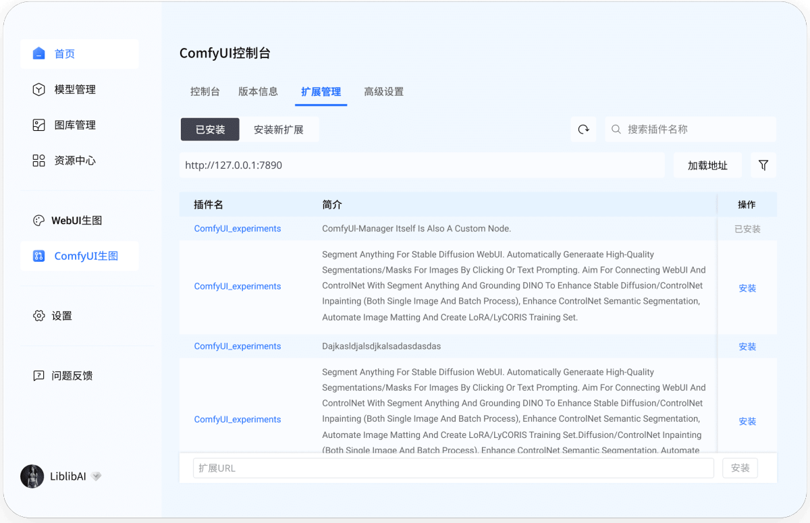810x523 pixels.
Task: Click the ComfyUI生图 node icon
Action: coord(39,256)
